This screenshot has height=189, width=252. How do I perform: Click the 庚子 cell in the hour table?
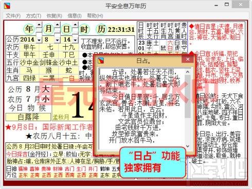pyautogui.click(x=149, y=45)
